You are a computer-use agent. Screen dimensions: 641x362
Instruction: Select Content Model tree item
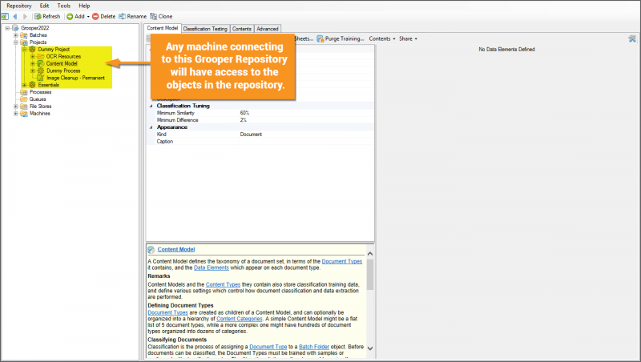[x=62, y=64]
